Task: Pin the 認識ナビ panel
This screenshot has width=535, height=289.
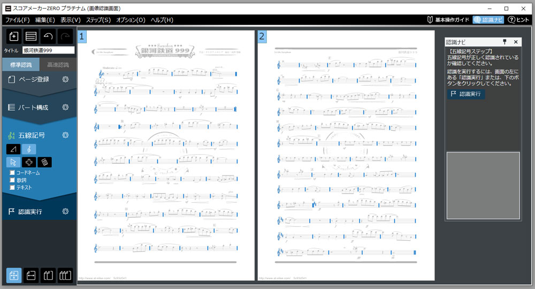Action: 505,42
